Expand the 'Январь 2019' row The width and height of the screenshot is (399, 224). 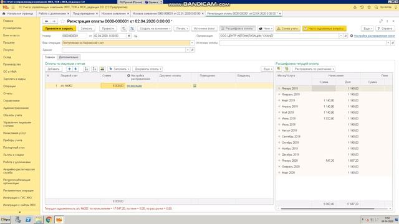coord(279,88)
